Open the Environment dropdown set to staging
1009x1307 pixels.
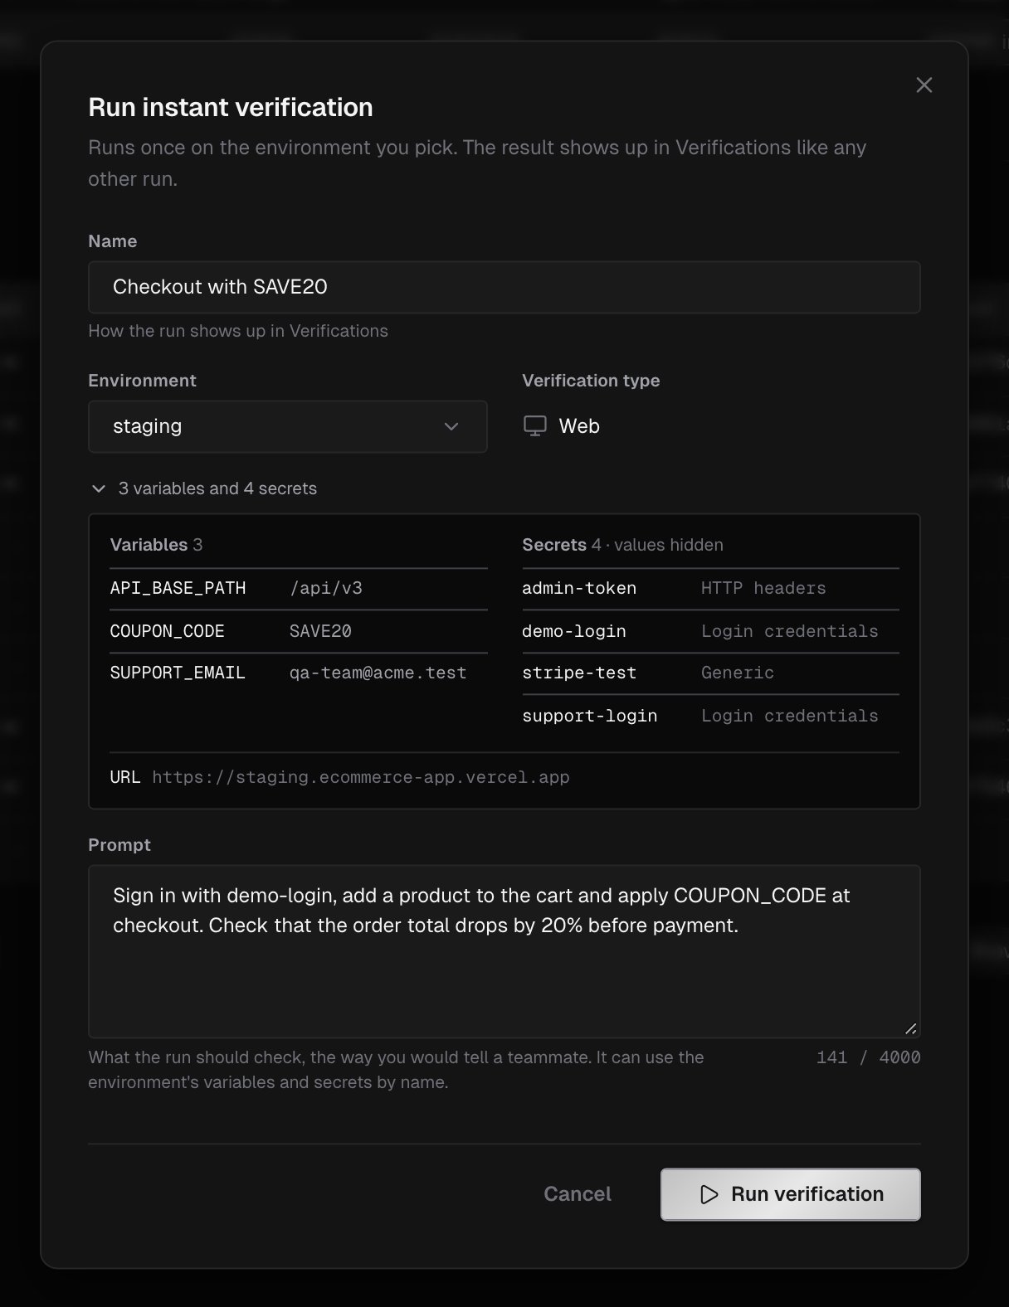coord(287,426)
